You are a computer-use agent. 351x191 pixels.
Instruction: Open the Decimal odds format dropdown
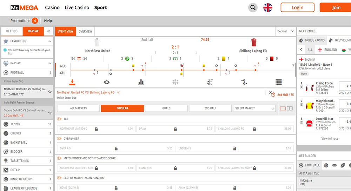pyautogui.click(x=285, y=31)
